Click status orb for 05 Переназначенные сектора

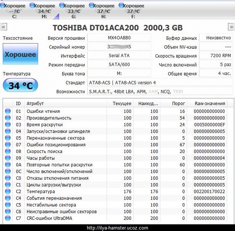8,138
